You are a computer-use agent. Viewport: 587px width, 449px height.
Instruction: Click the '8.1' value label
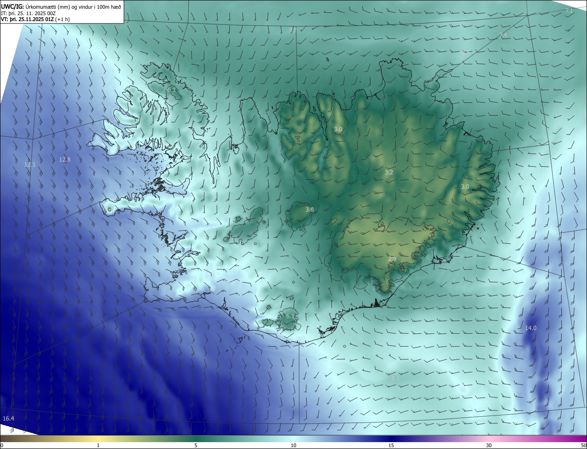[395, 379]
